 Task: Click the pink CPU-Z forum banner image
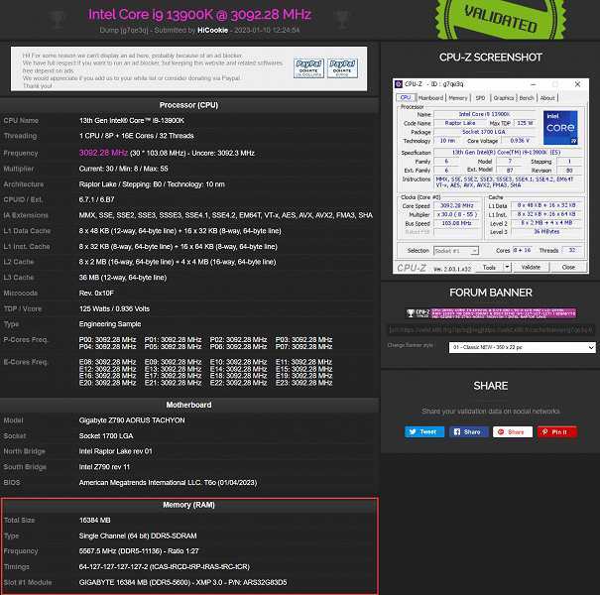(490, 313)
